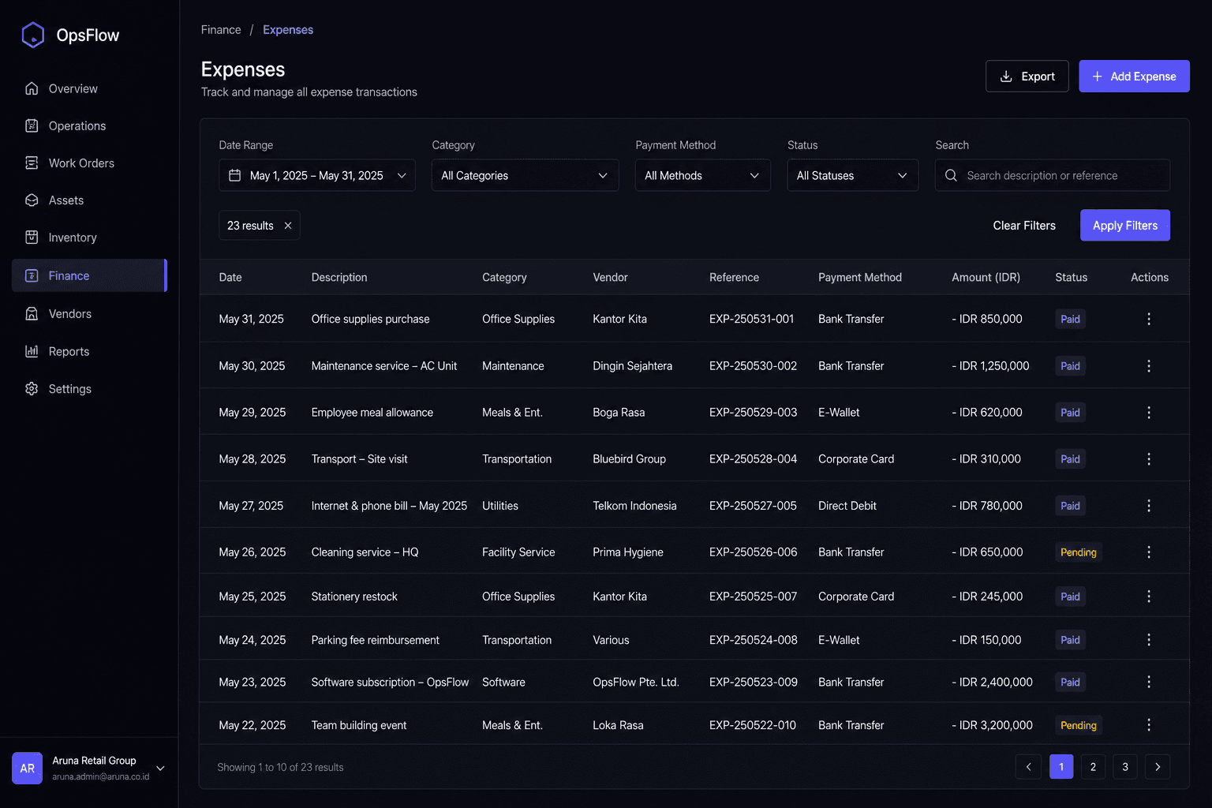Click the magnifier icon in search box

pyautogui.click(x=951, y=175)
